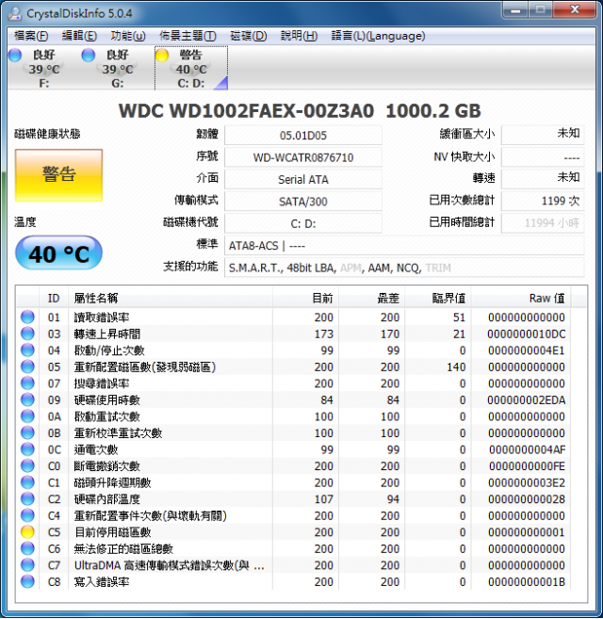Click status orb of attribute 03 轉速上昇時間

click(27, 334)
